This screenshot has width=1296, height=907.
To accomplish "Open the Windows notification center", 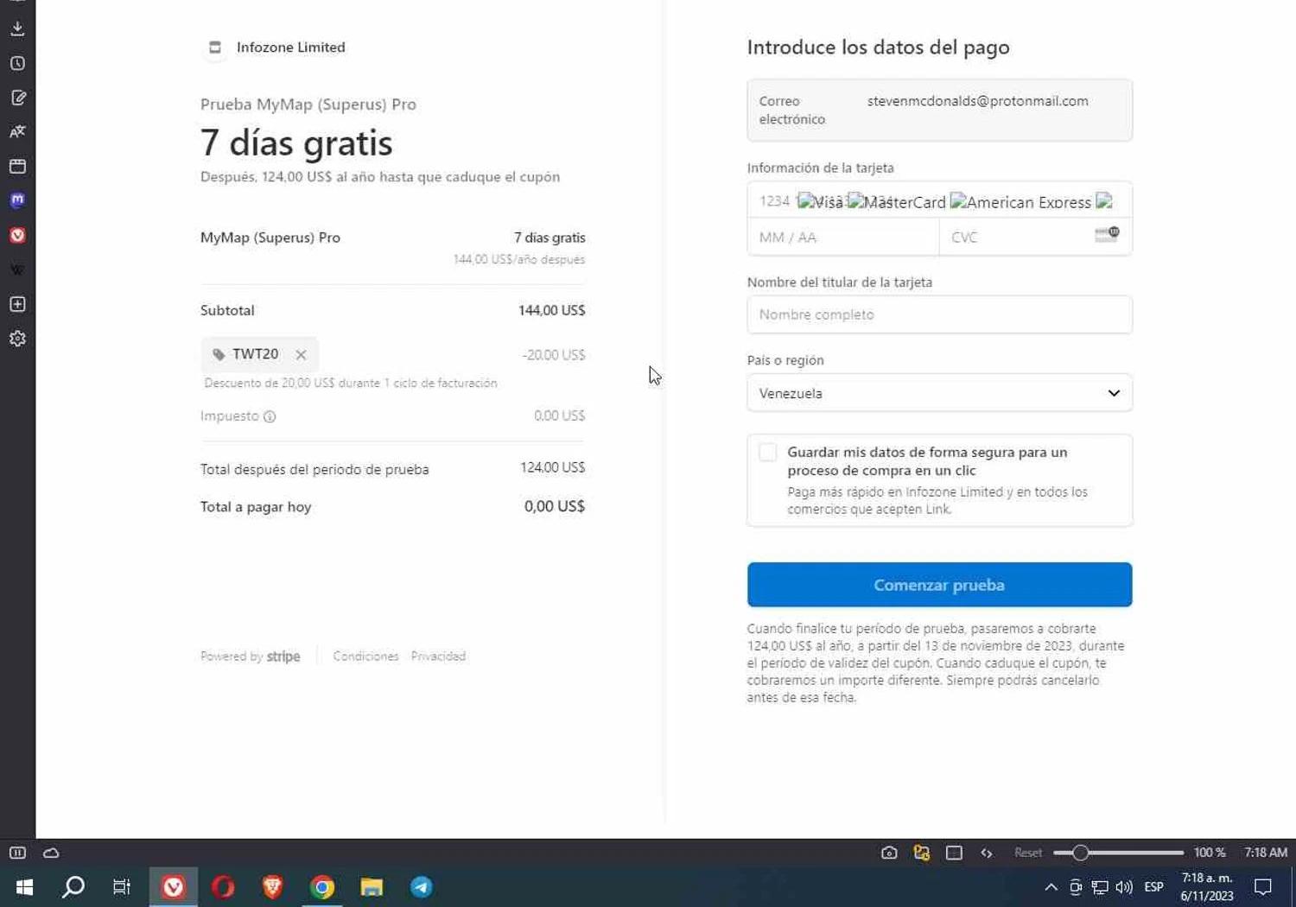I will pyautogui.click(x=1263, y=887).
